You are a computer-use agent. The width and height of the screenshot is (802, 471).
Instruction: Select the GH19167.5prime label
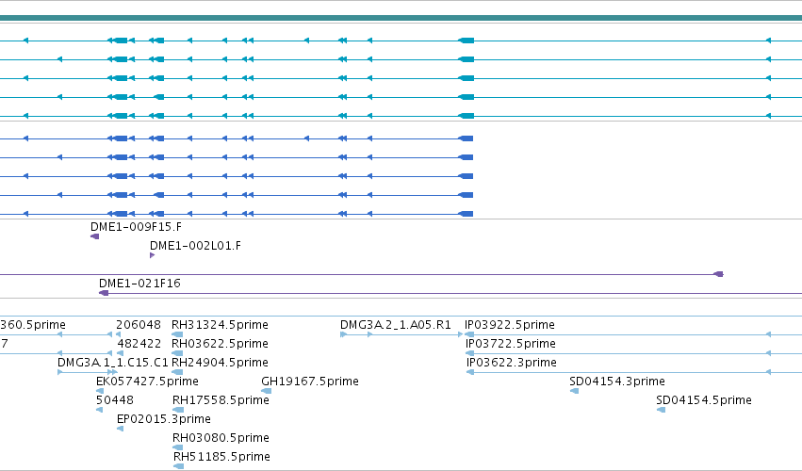coord(310,382)
